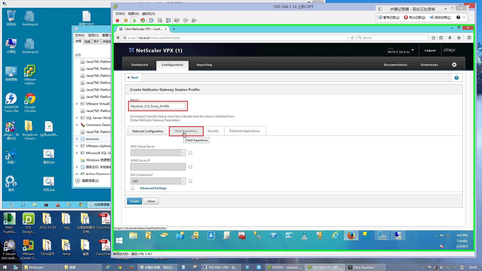
Task: Open the Dashboard tab
Action: point(140,65)
